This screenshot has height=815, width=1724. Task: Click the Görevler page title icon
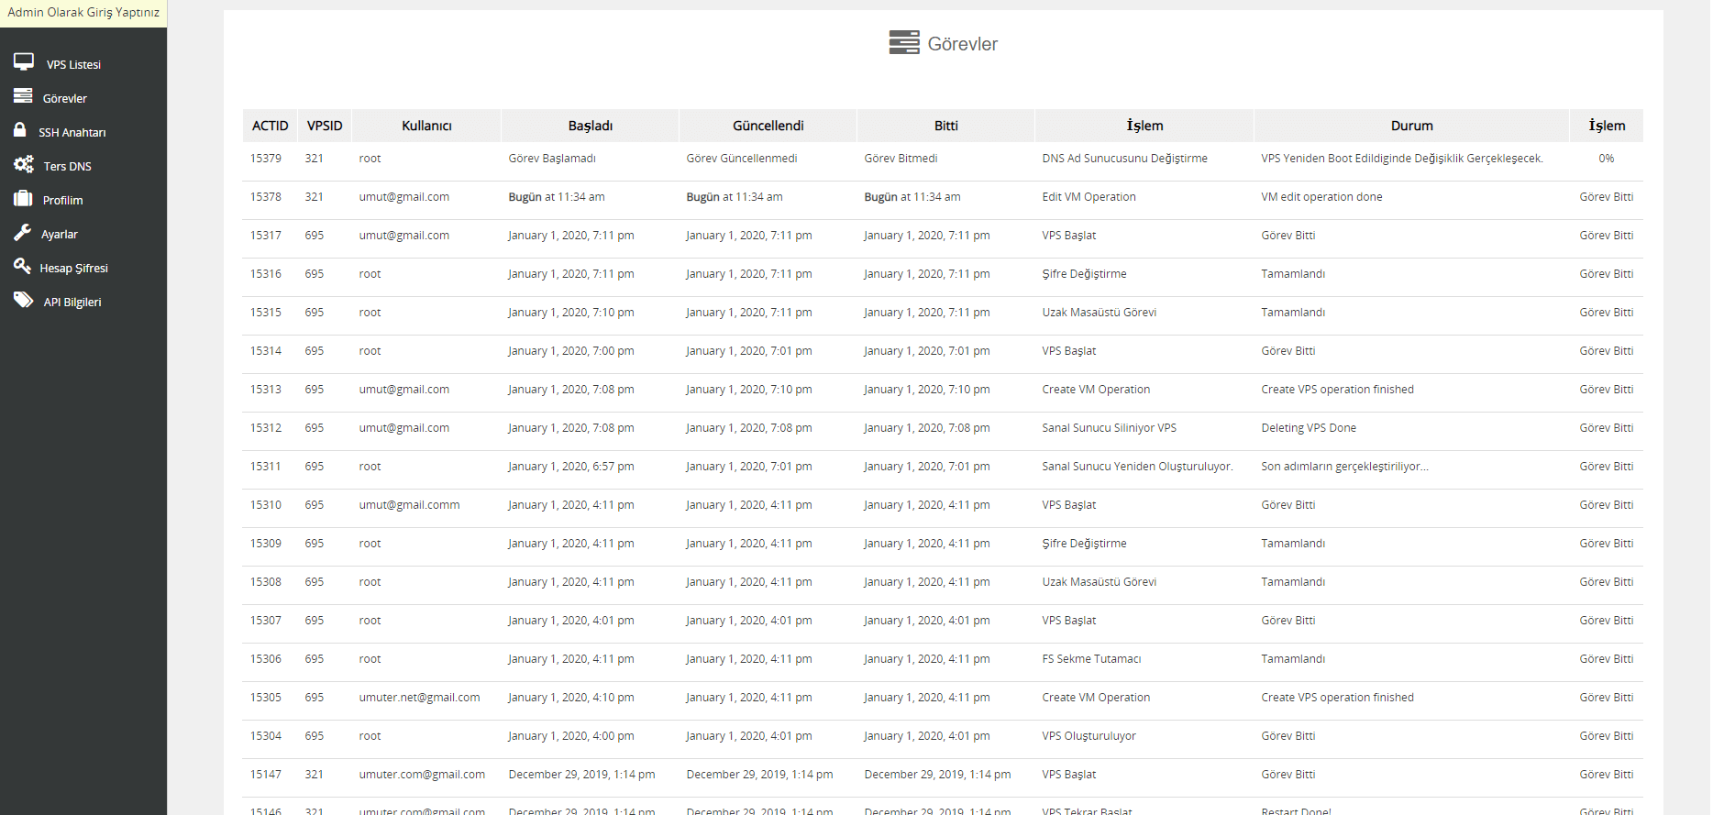coord(903,43)
